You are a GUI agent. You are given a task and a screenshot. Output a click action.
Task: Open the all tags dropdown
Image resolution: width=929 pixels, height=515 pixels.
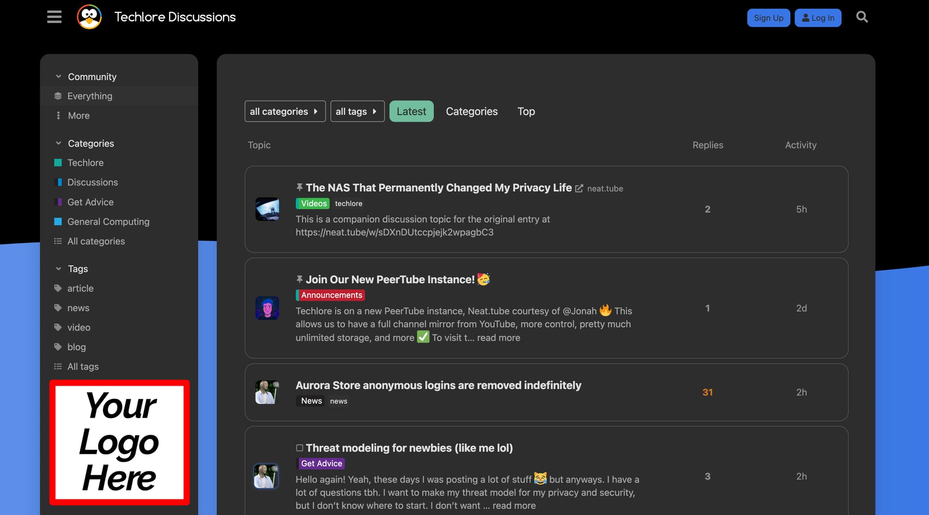(357, 111)
